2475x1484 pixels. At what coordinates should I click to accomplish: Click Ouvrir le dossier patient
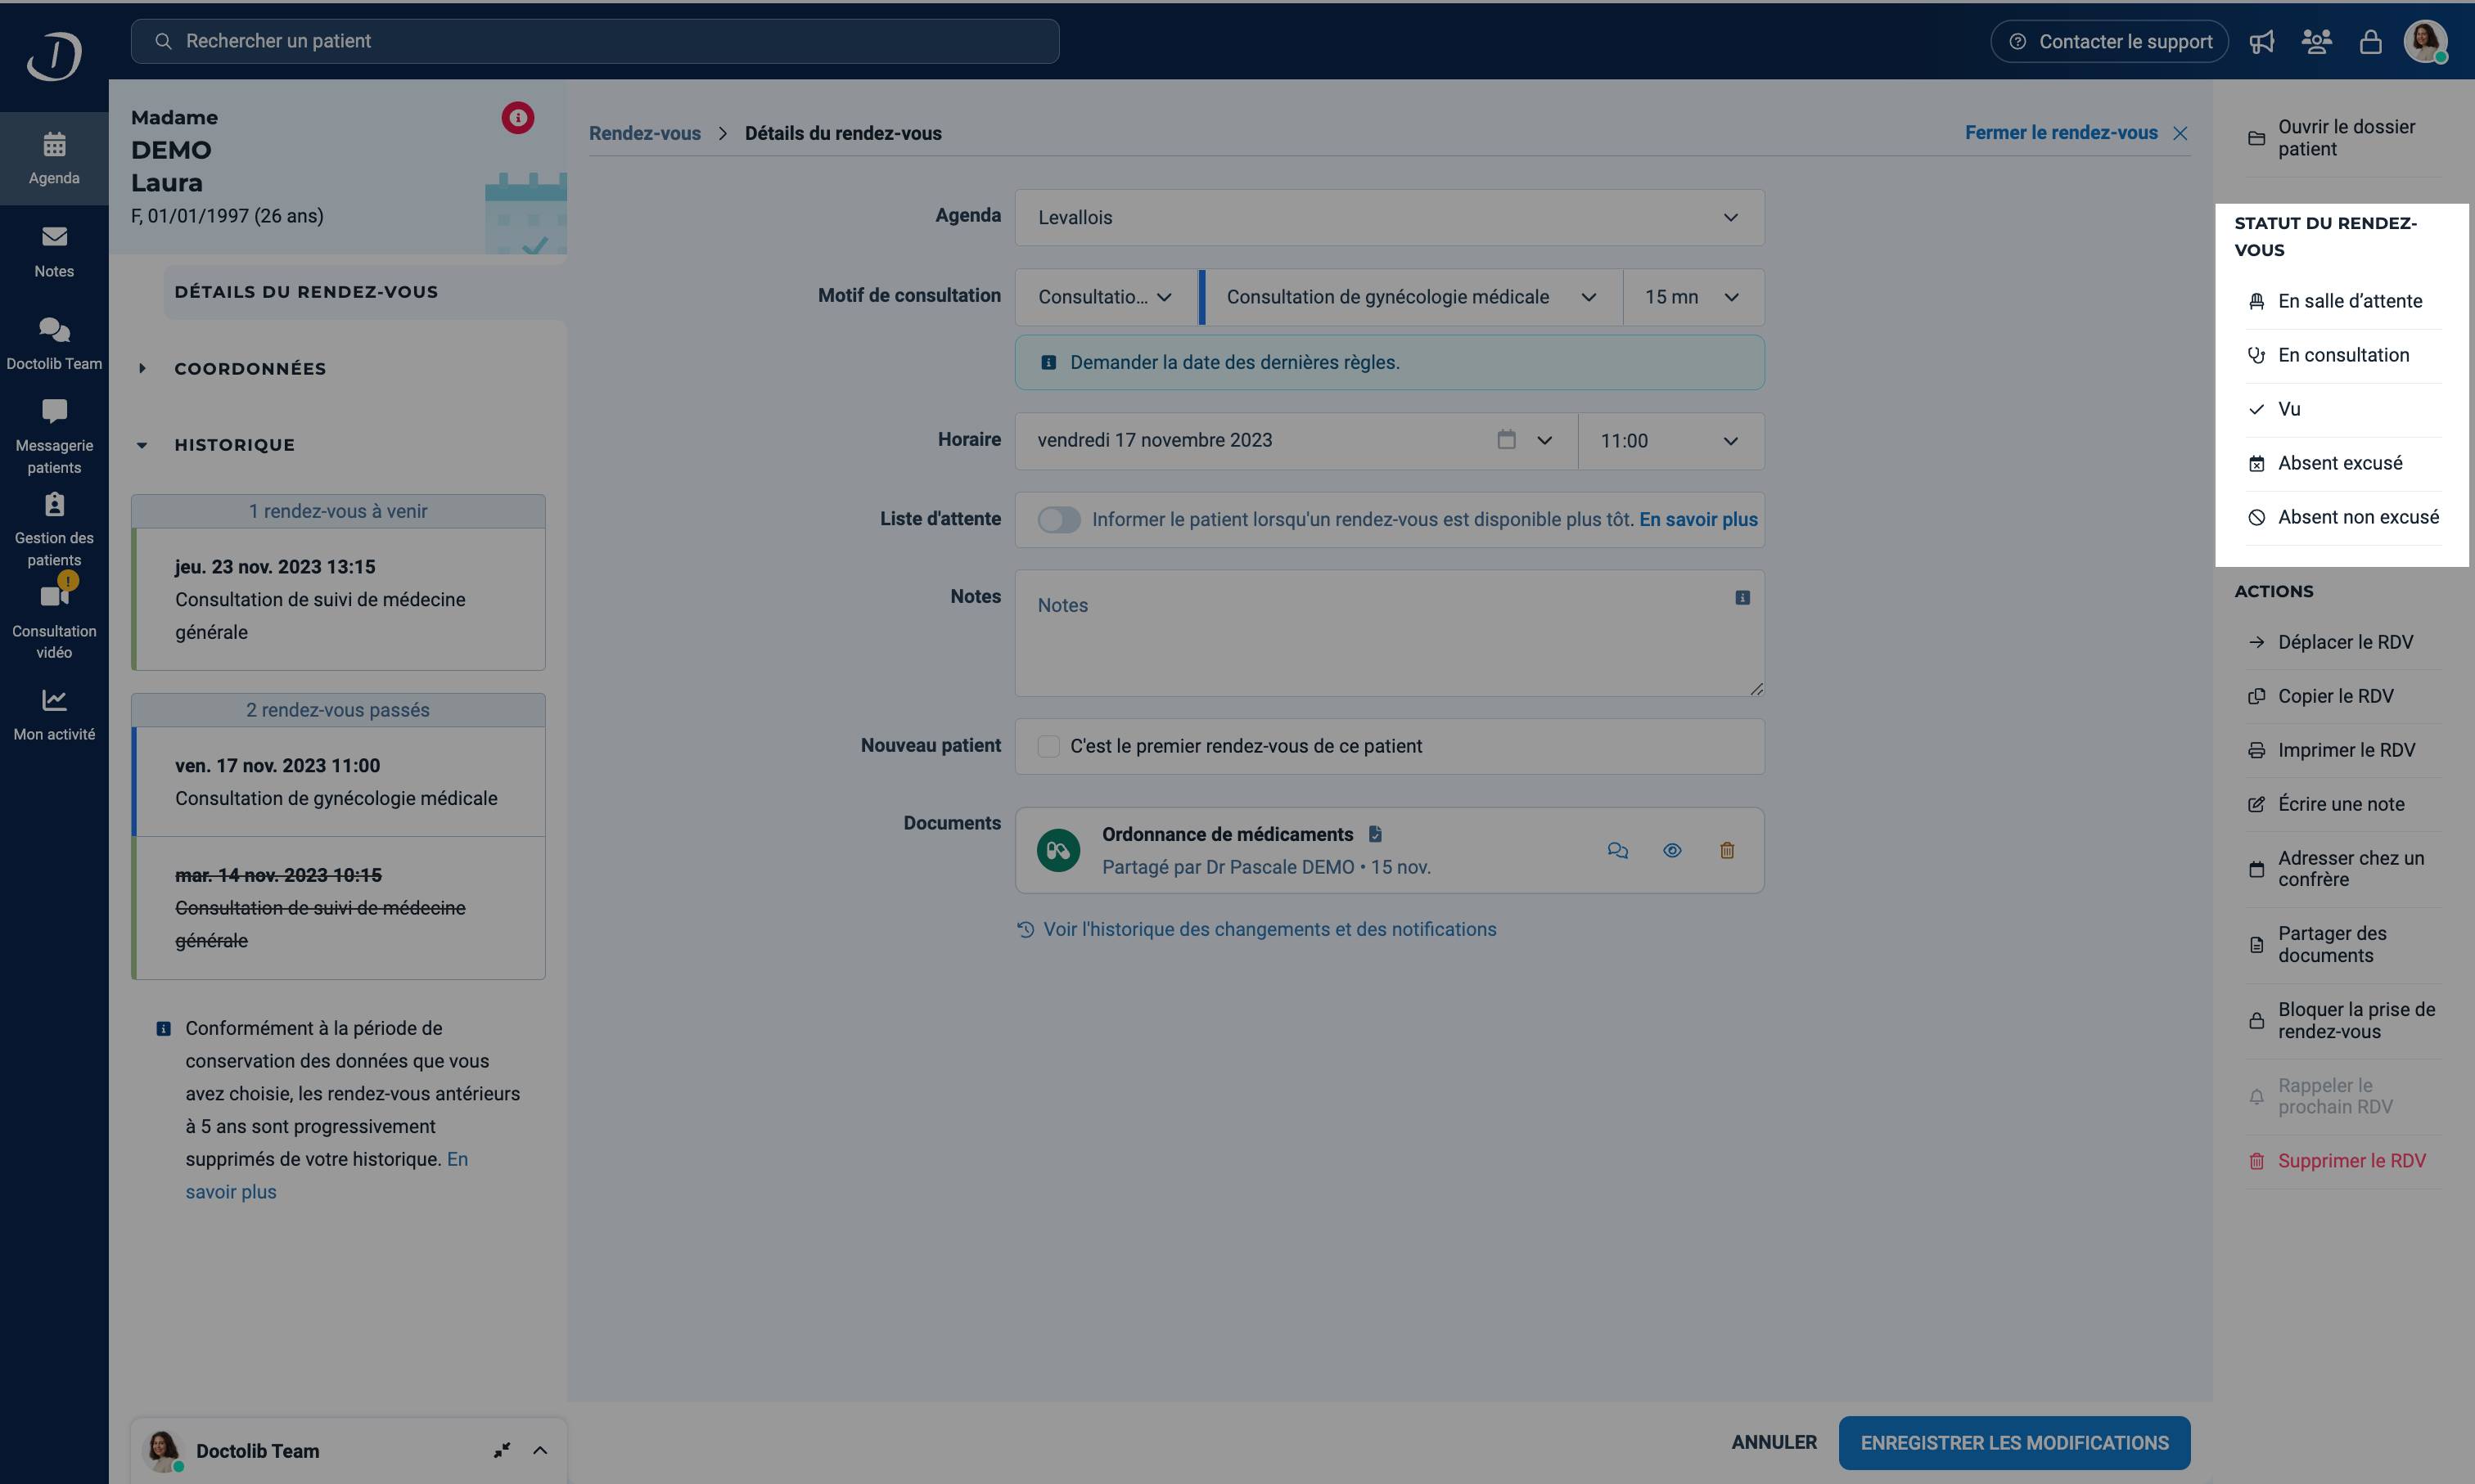coord(2344,138)
